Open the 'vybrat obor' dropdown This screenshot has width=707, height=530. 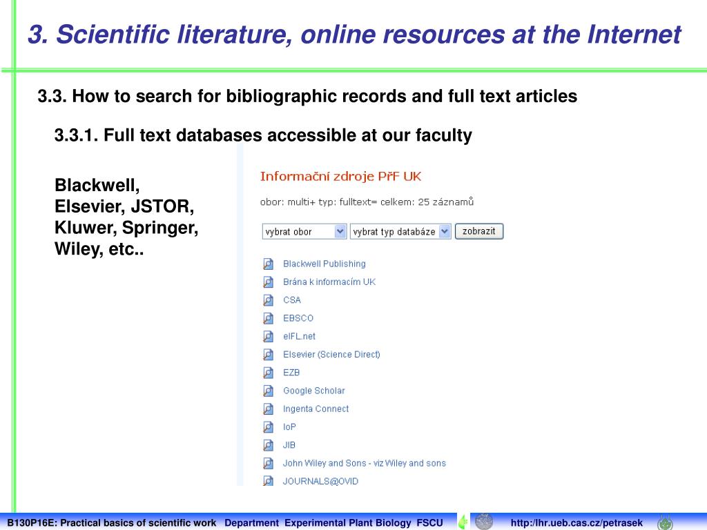tap(304, 232)
